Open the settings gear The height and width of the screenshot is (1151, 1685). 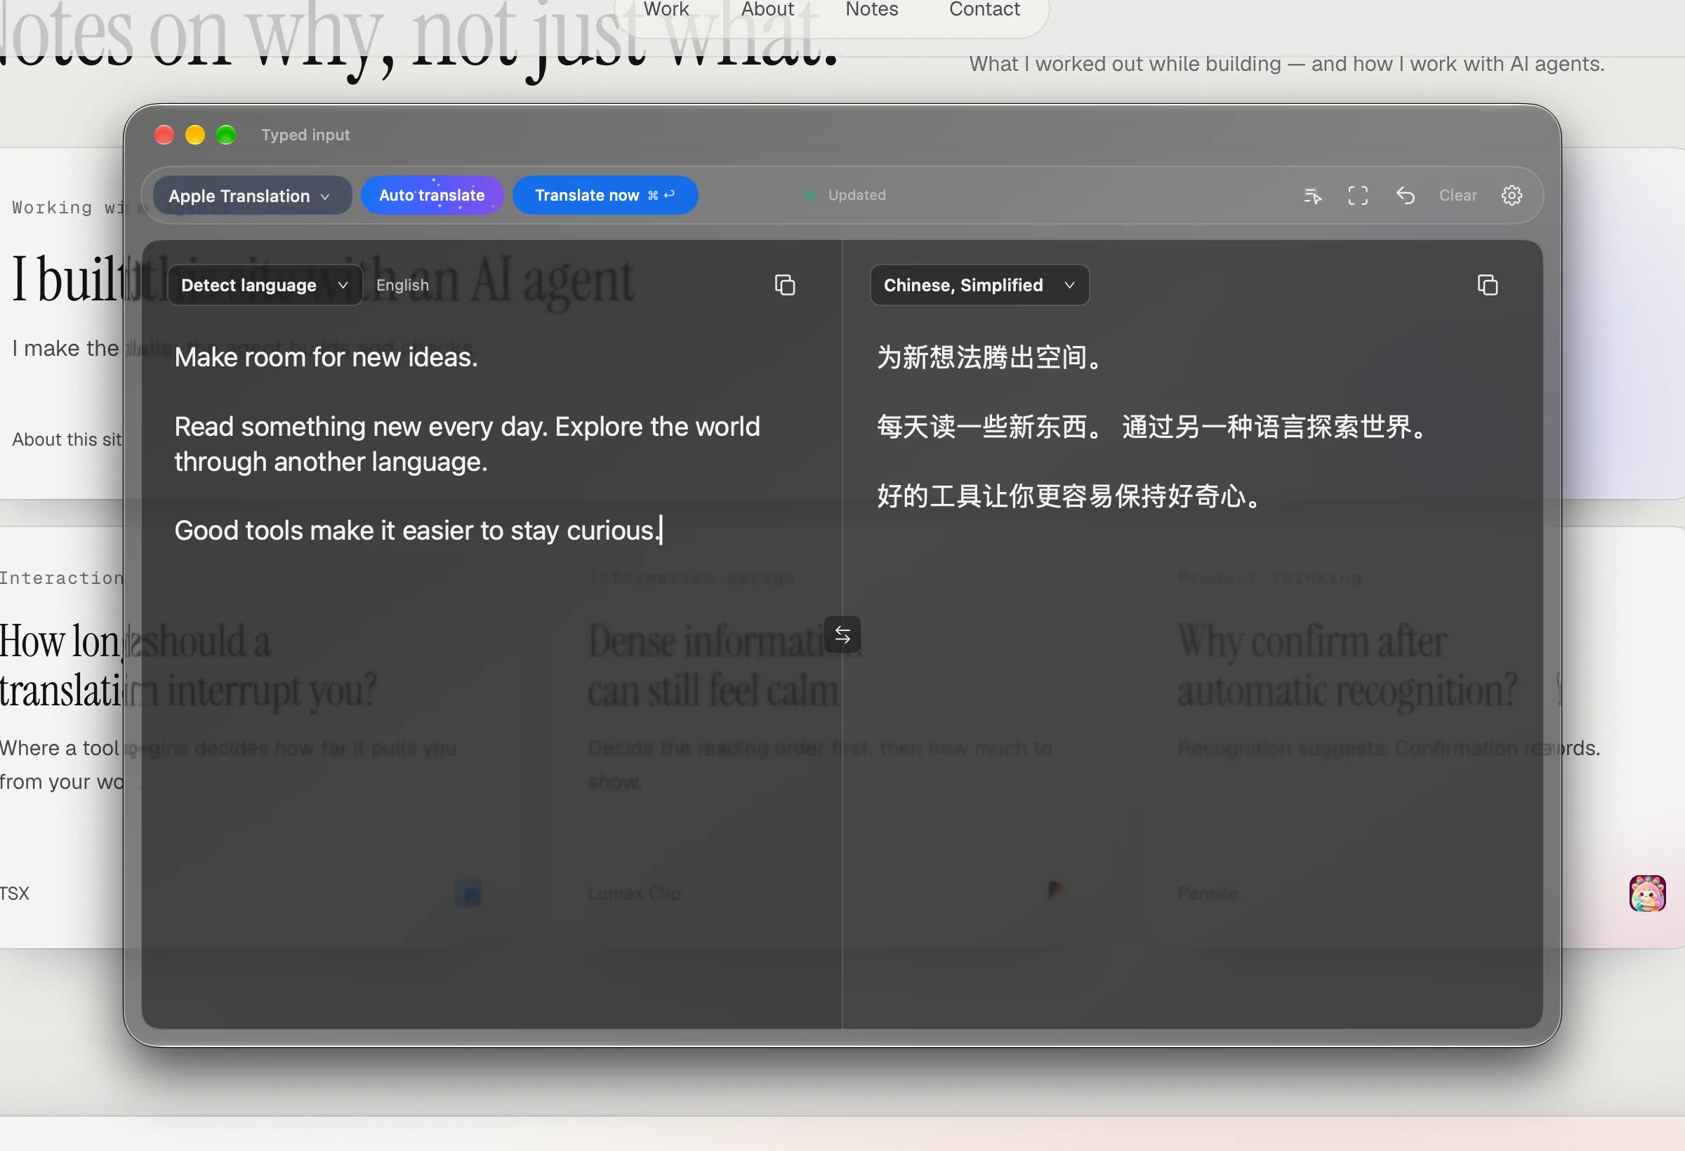[x=1512, y=195]
